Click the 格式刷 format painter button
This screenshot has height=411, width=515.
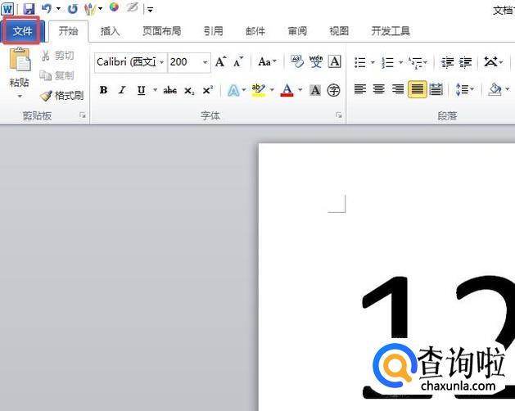[61, 96]
